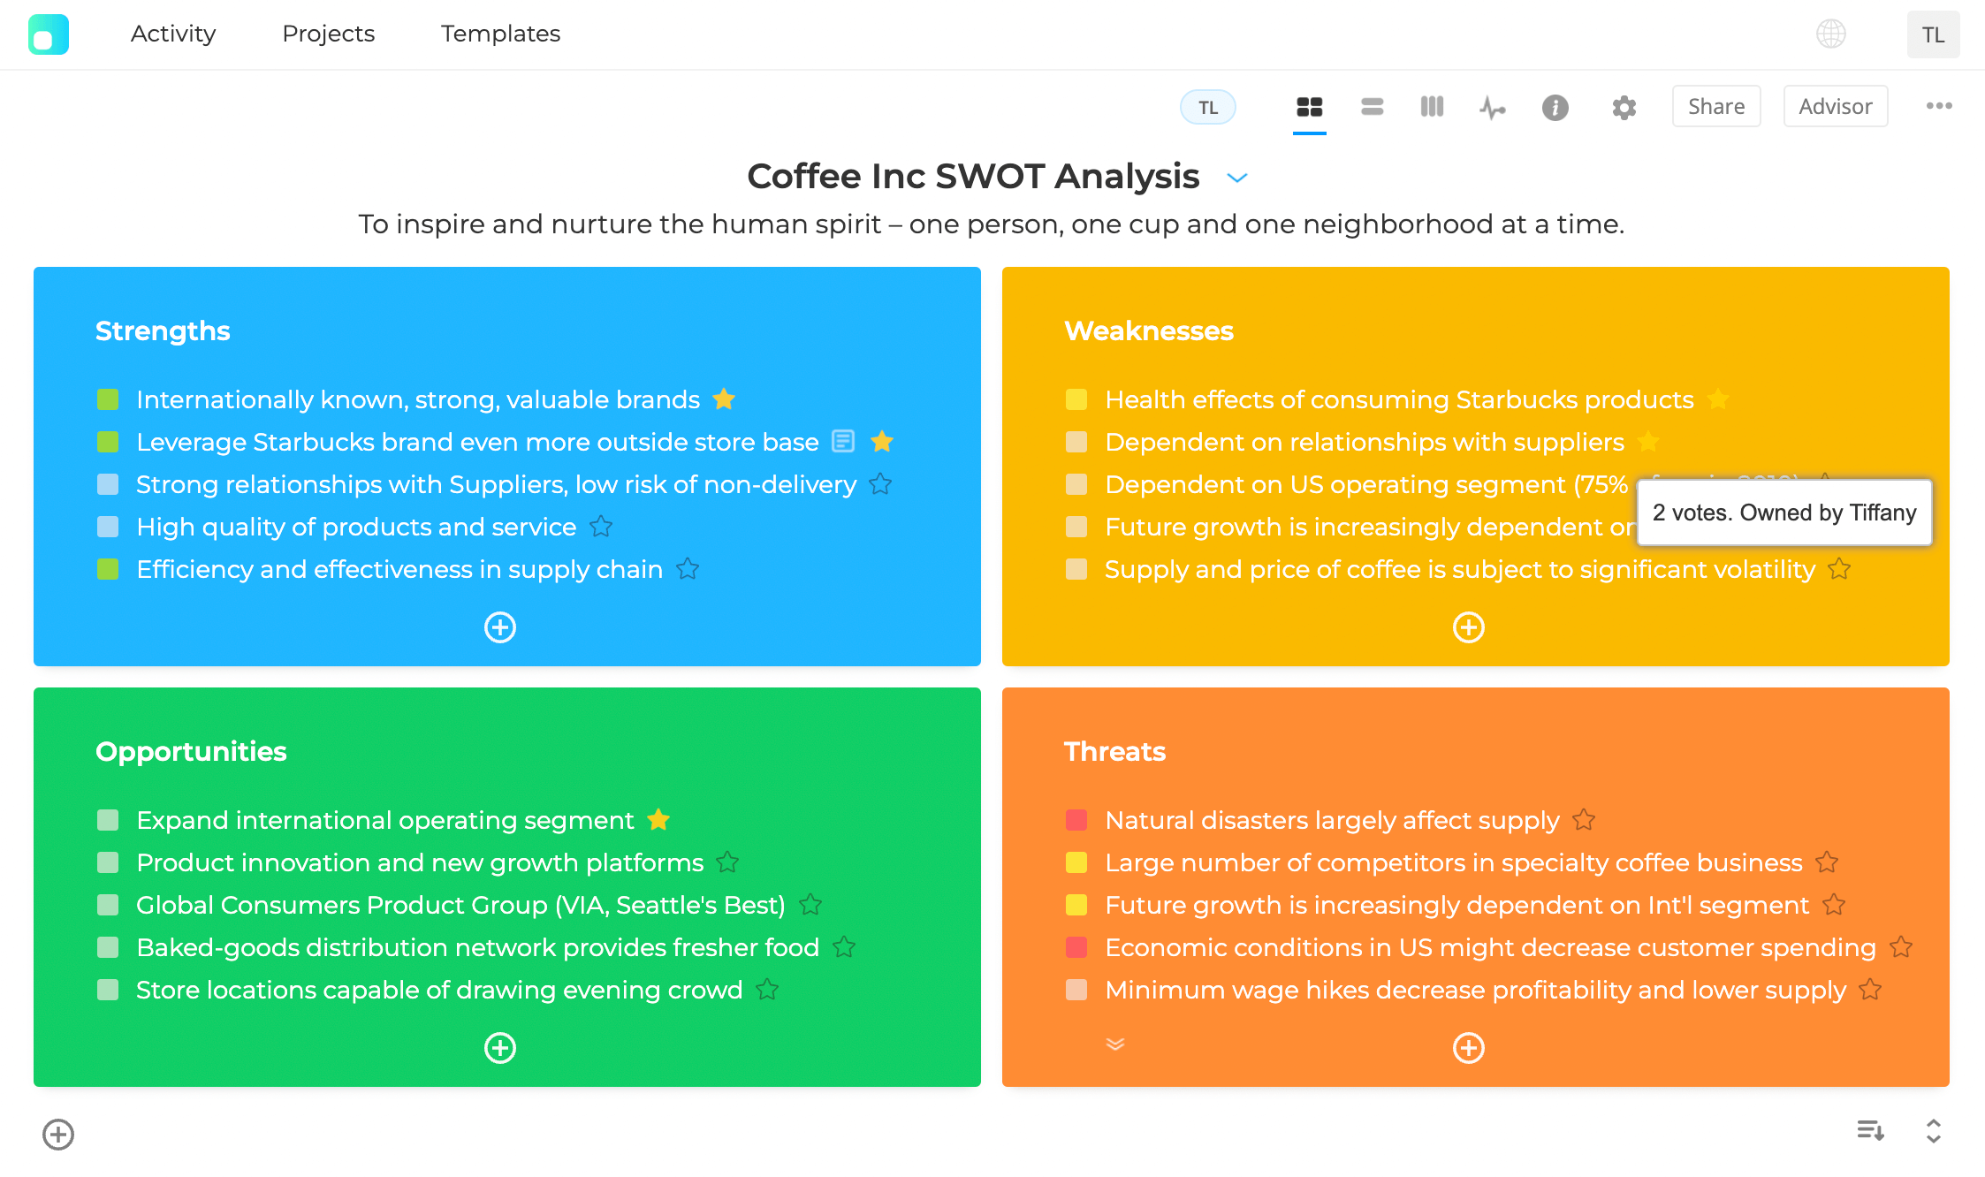Open the activity pulse icon
Screen dimensions: 1985x1177
(x=1493, y=108)
